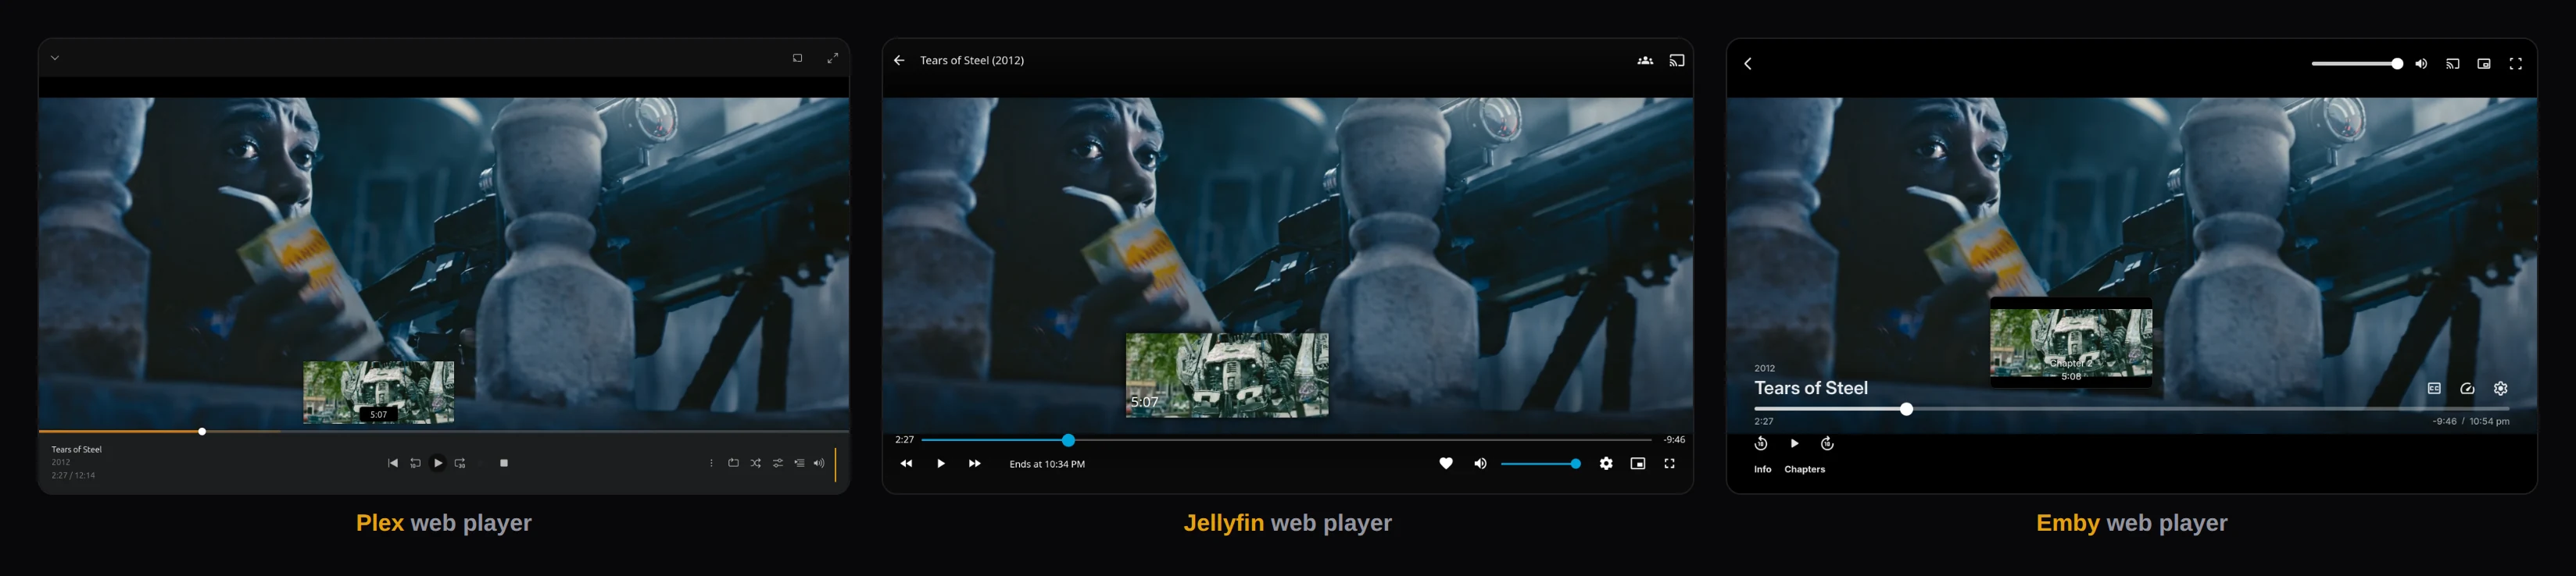Click the Plex window-mode square icon
Viewport: 2576px width, 576px height.
click(797, 58)
